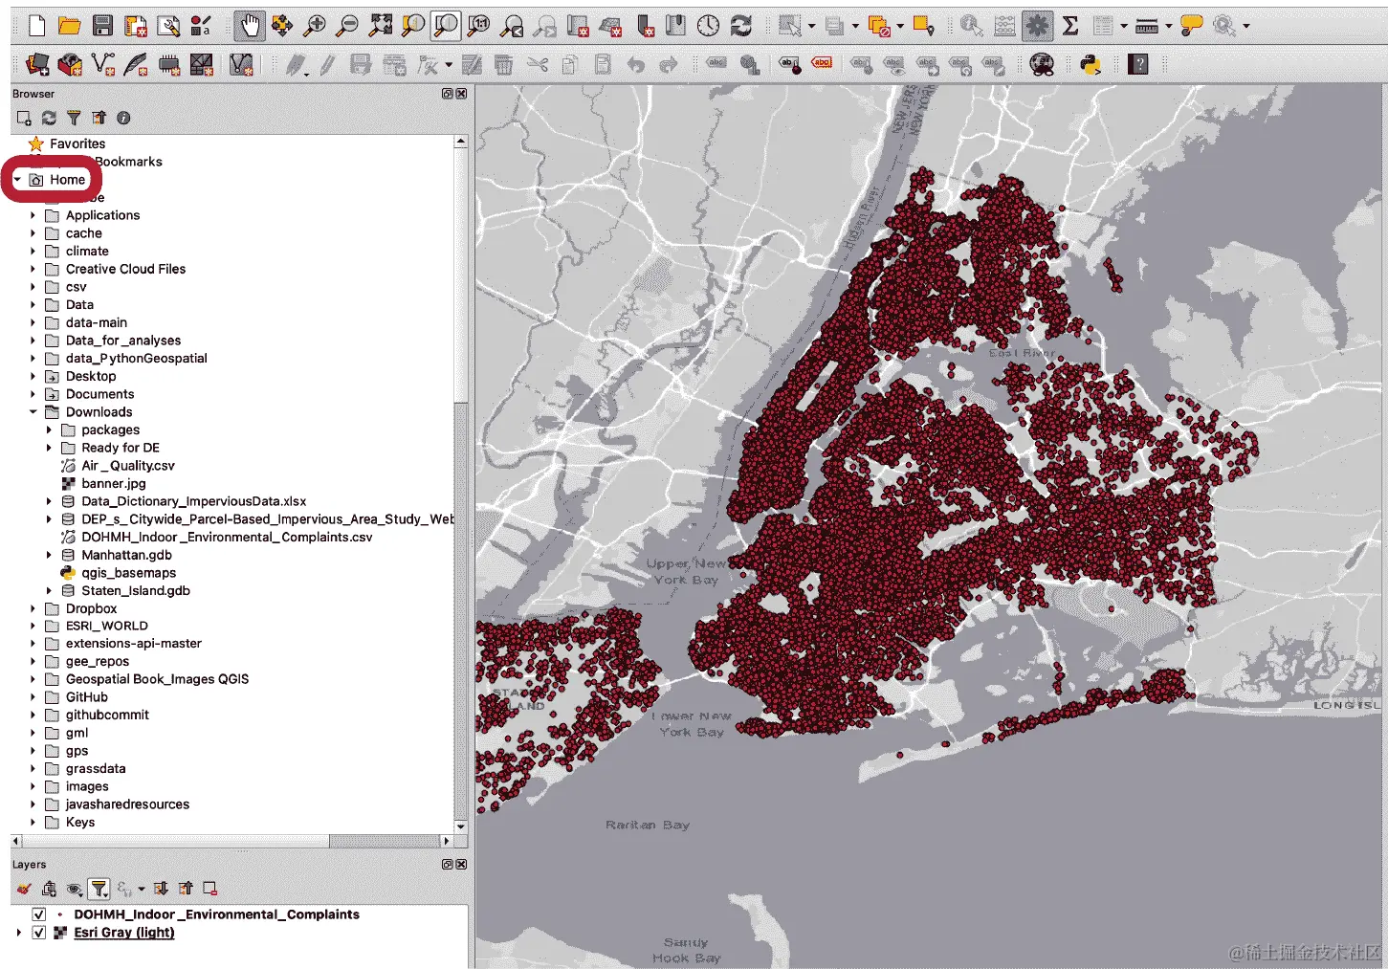Click the Home item in Browser
This screenshot has width=1388, height=969.
pos(65,179)
